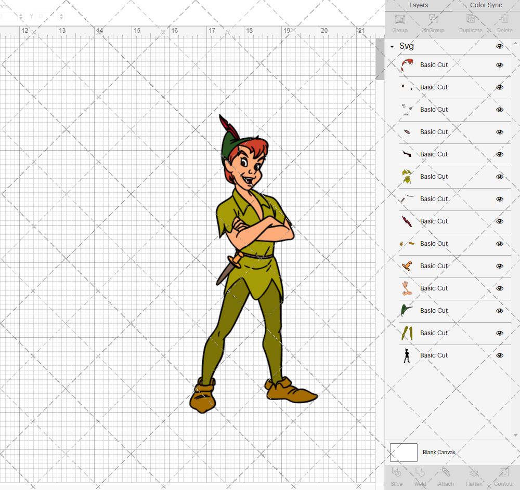
Task: Click the Svg group name
Action: (407, 46)
